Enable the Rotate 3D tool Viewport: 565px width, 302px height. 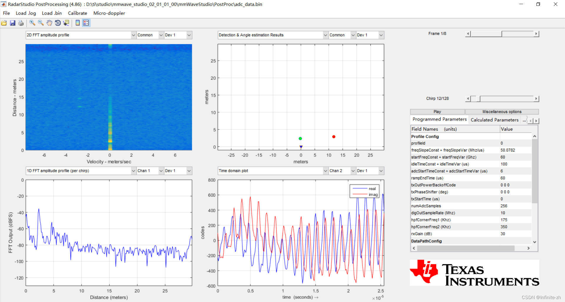[x=58, y=23]
